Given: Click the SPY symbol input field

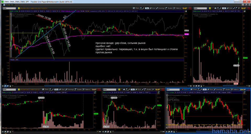Looking at the screenshot, I should click(173, 89).
